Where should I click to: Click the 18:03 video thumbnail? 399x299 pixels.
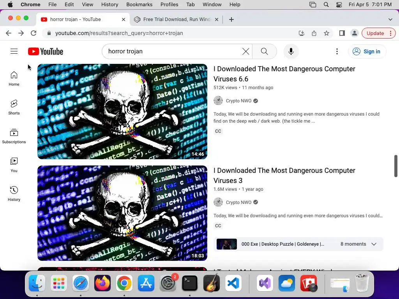tap(122, 213)
